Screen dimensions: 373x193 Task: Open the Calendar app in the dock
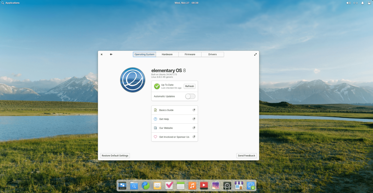click(x=180, y=185)
